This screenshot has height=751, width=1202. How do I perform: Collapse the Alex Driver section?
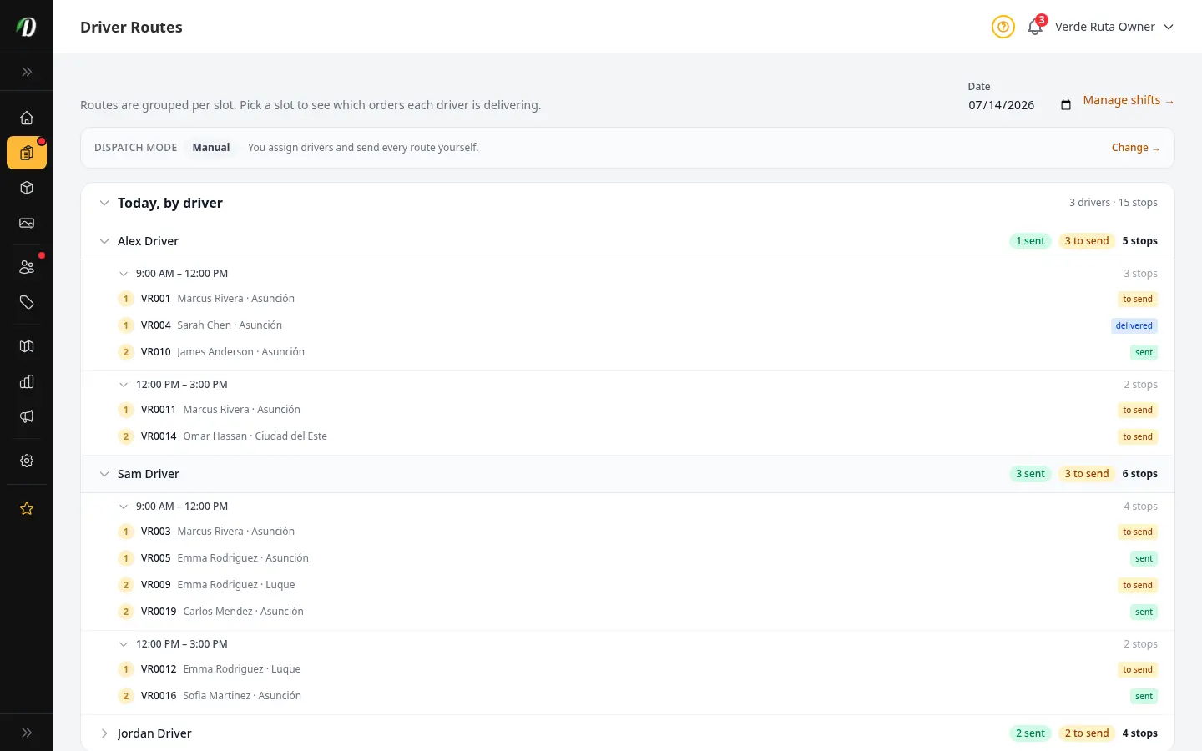104,241
